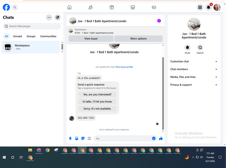
Task: Click $750 - 1 Bed 1 Bath listing text
Action: pyautogui.click(x=94, y=33)
